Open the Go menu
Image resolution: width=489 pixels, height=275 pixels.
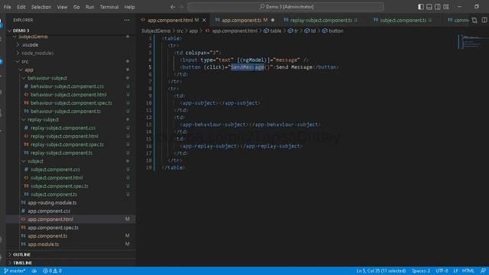(76, 7)
